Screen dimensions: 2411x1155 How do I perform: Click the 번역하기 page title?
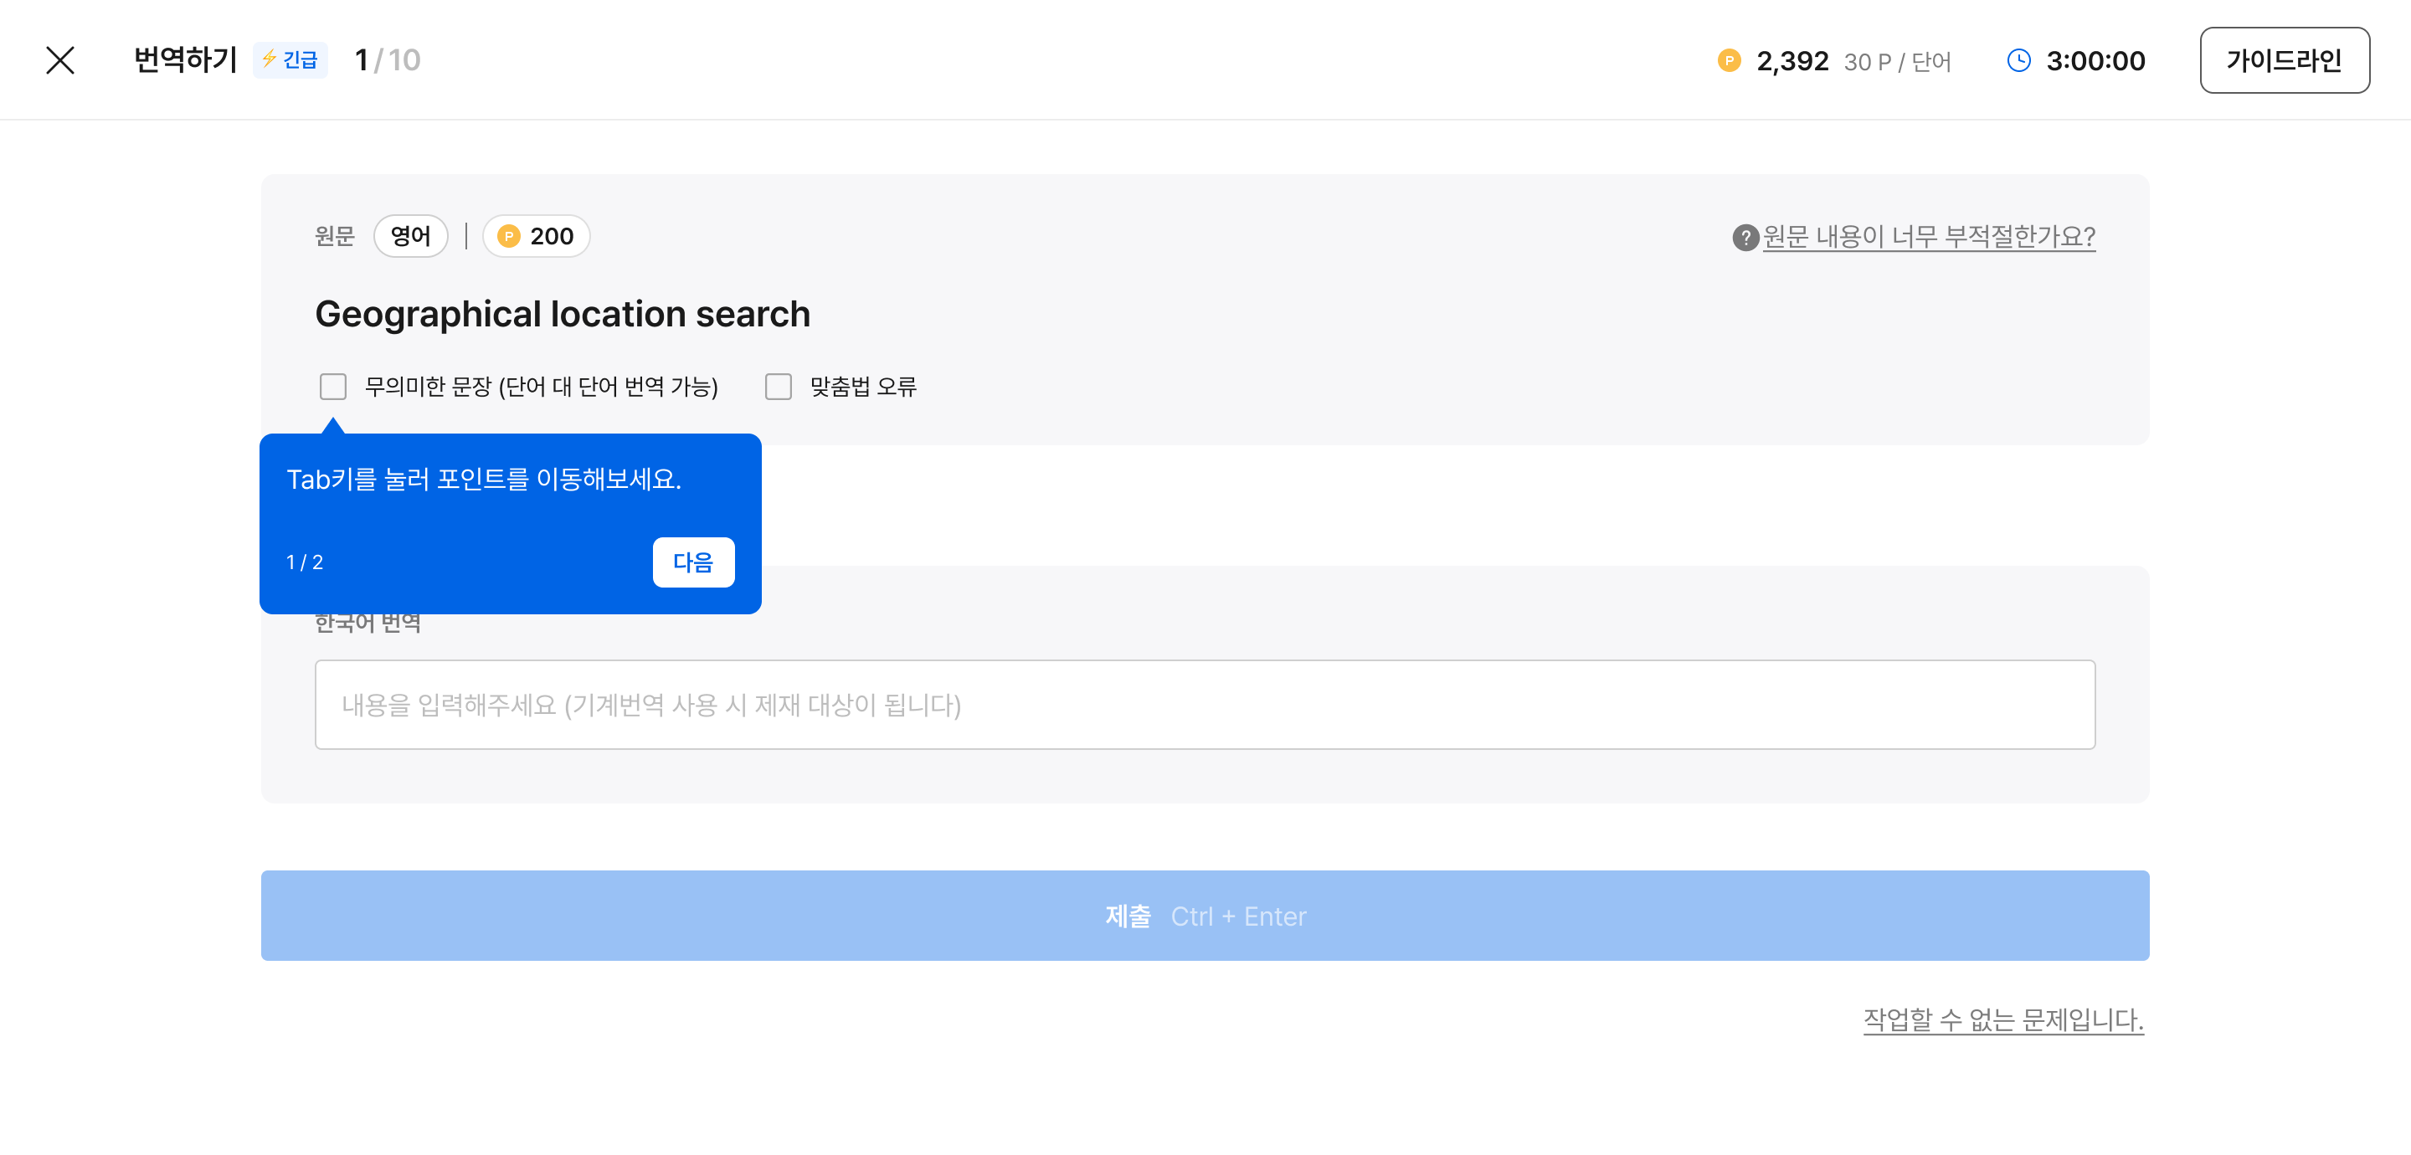[185, 60]
